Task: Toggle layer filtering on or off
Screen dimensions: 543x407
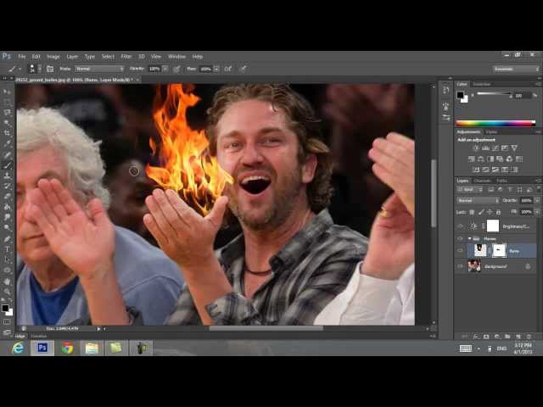Action: point(539,189)
